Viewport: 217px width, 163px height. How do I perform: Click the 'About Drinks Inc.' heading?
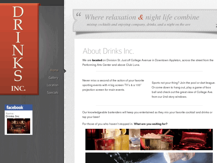108,51
